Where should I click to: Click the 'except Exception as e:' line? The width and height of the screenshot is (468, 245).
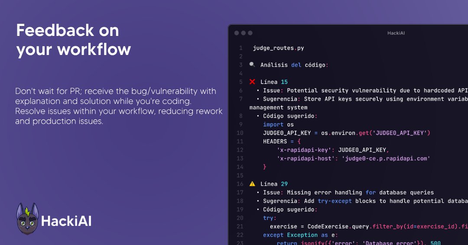[x=300, y=235]
